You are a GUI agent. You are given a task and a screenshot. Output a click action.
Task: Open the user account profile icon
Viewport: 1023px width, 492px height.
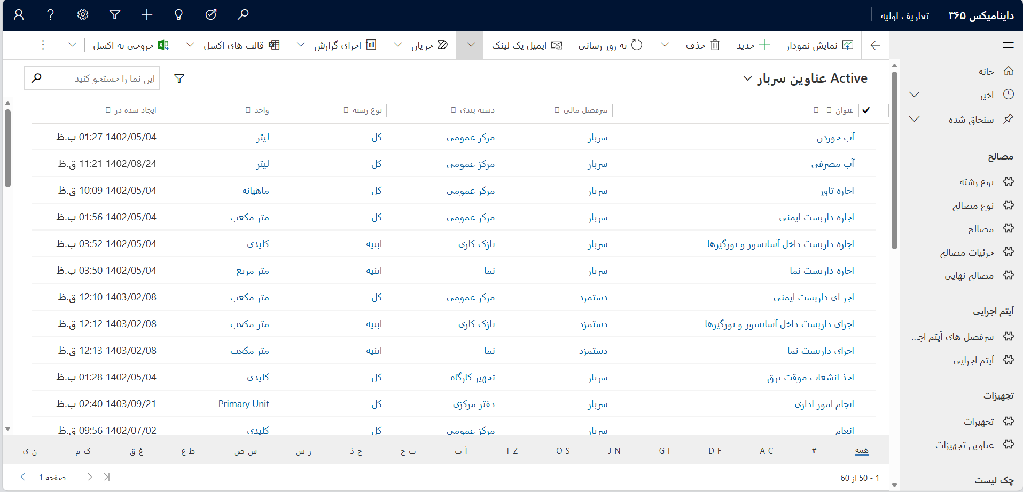(x=19, y=15)
